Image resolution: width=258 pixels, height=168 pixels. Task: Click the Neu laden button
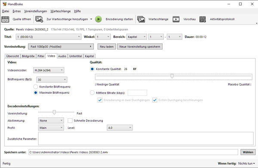(107, 46)
